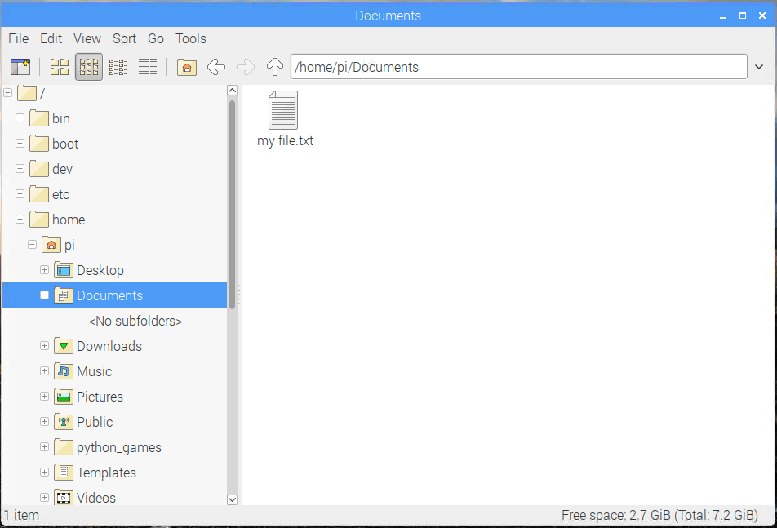Open the Tools menu

pyautogui.click(x=190, y=38)
